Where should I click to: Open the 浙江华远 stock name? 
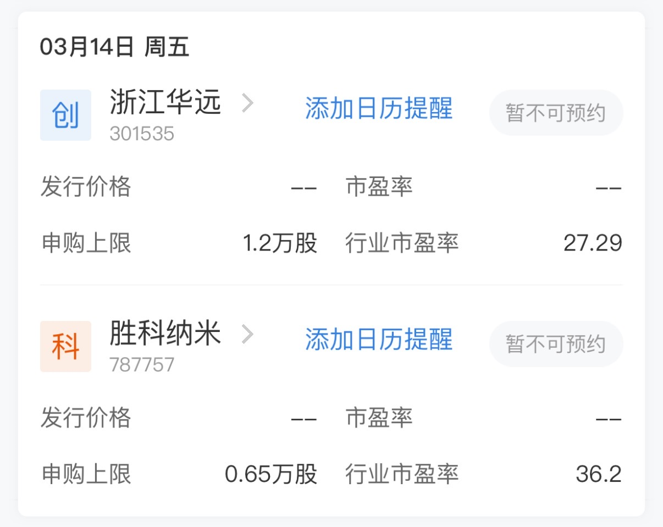[x=165, y=103]
